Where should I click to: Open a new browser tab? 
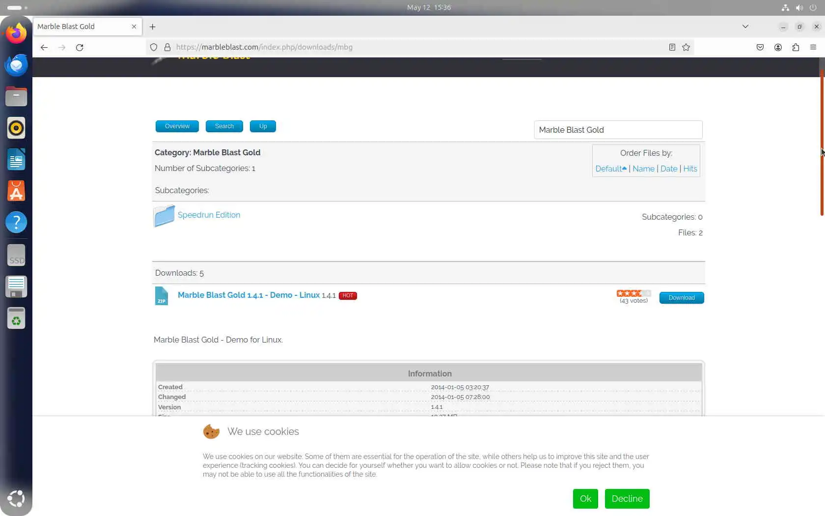tap(153, 27)
